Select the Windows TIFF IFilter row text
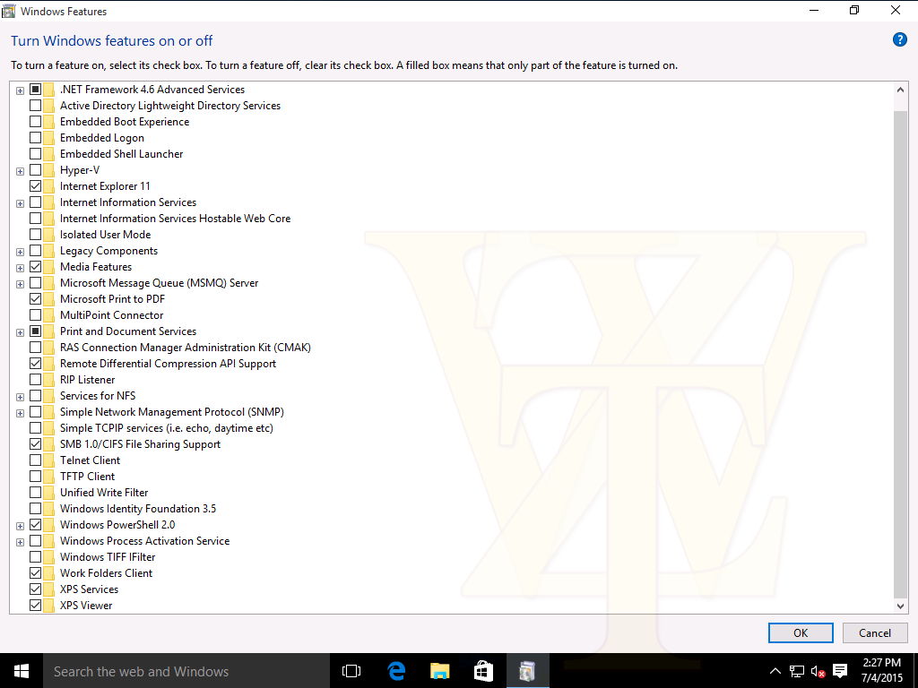This screenshot has width=918, height=688. (x=108, y=557)
